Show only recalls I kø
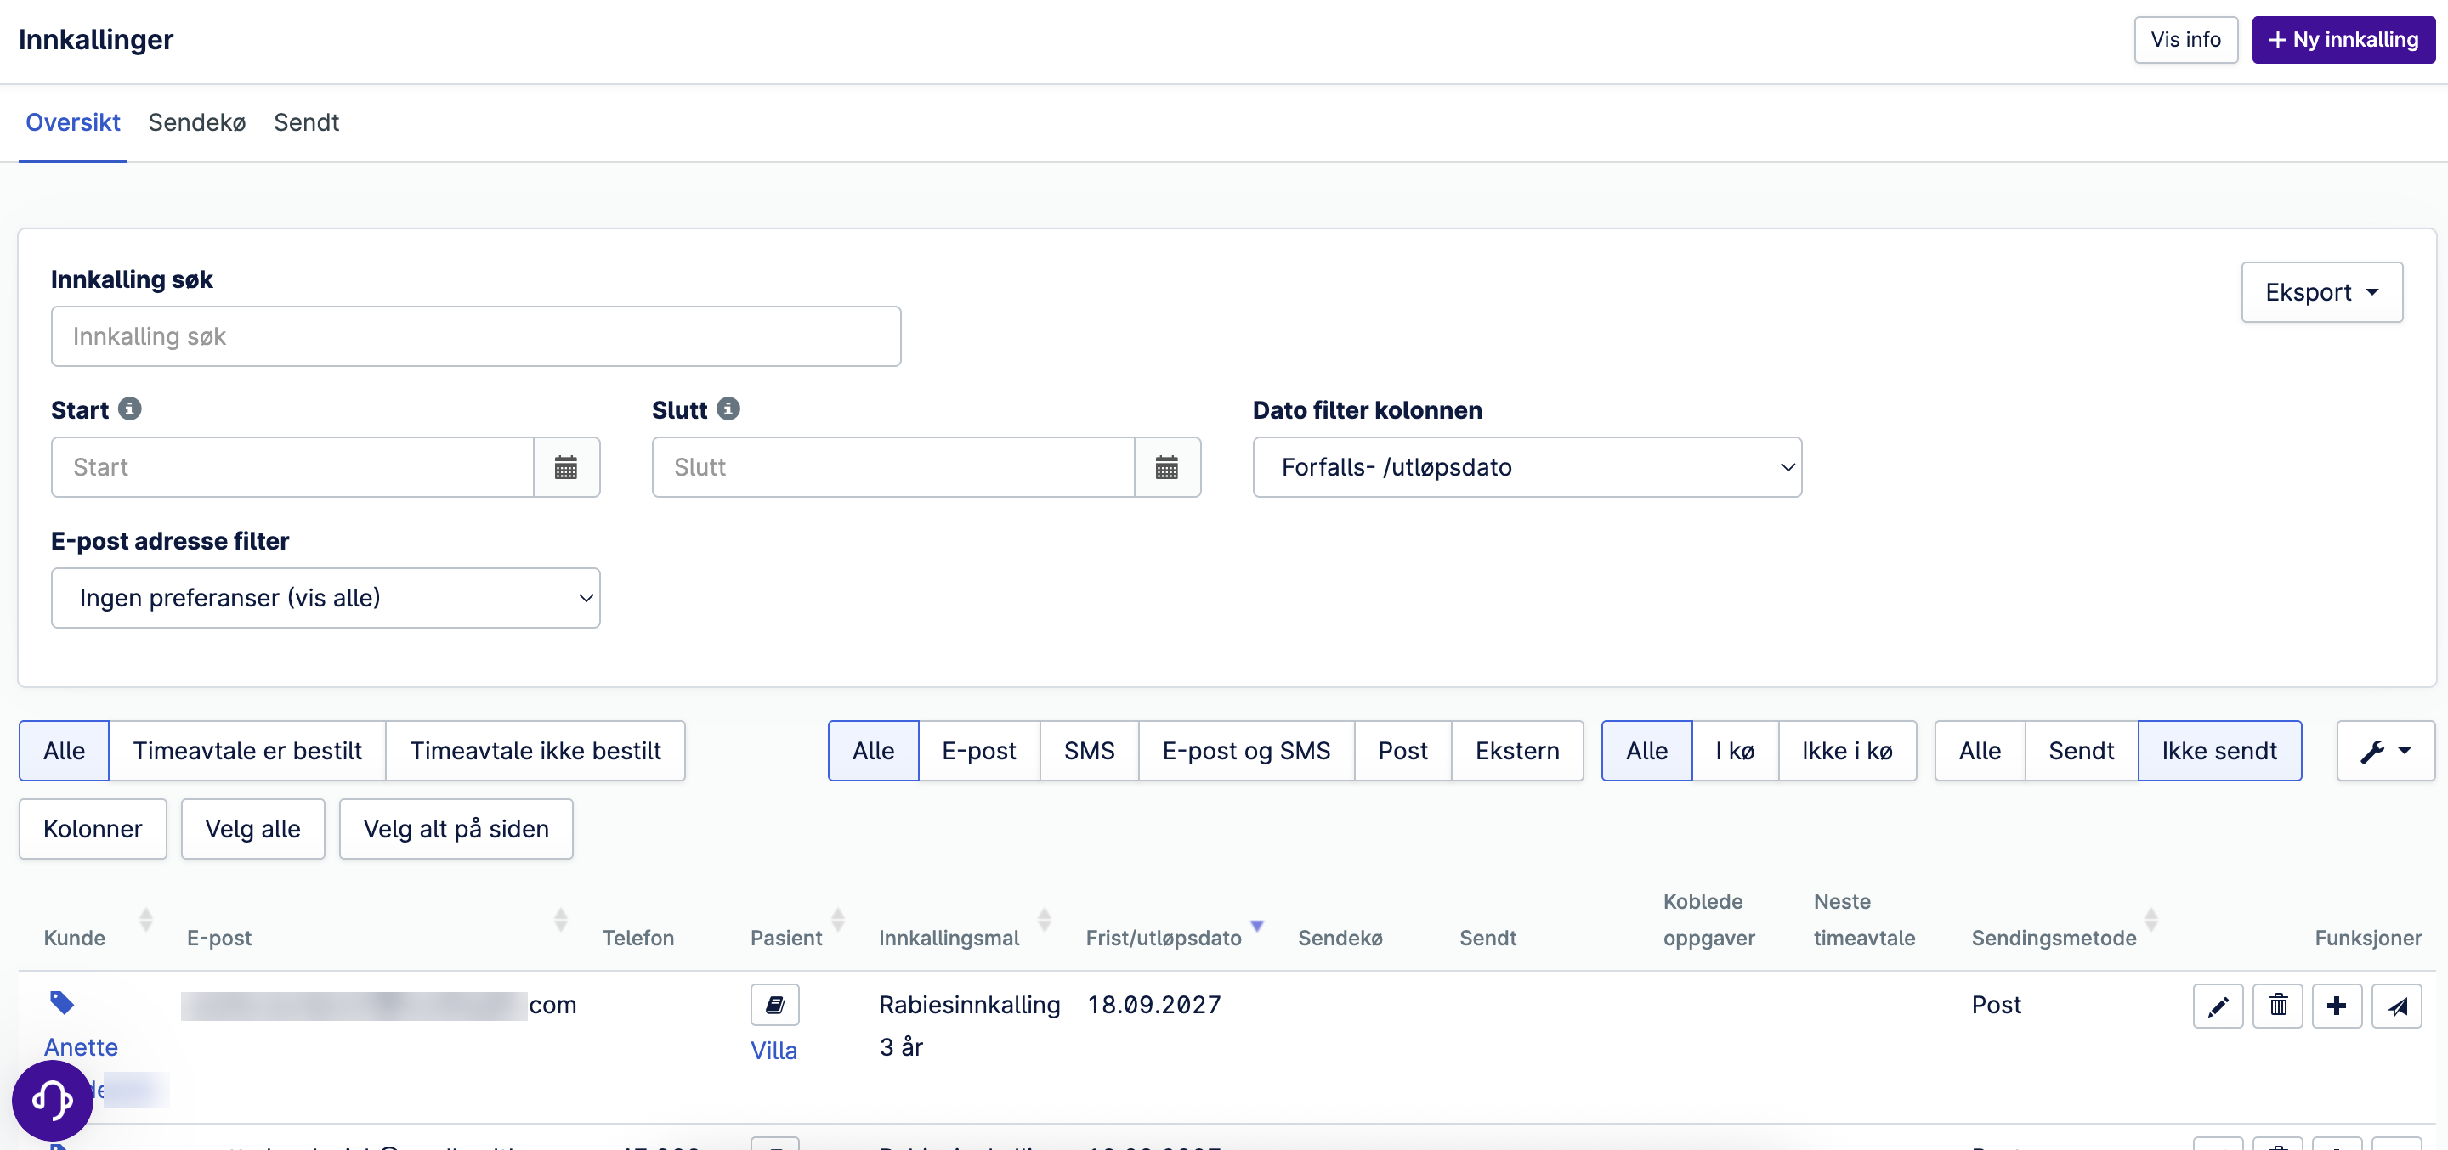The width and height of the screenshot is (2448, 1150). click(1735, 751)
